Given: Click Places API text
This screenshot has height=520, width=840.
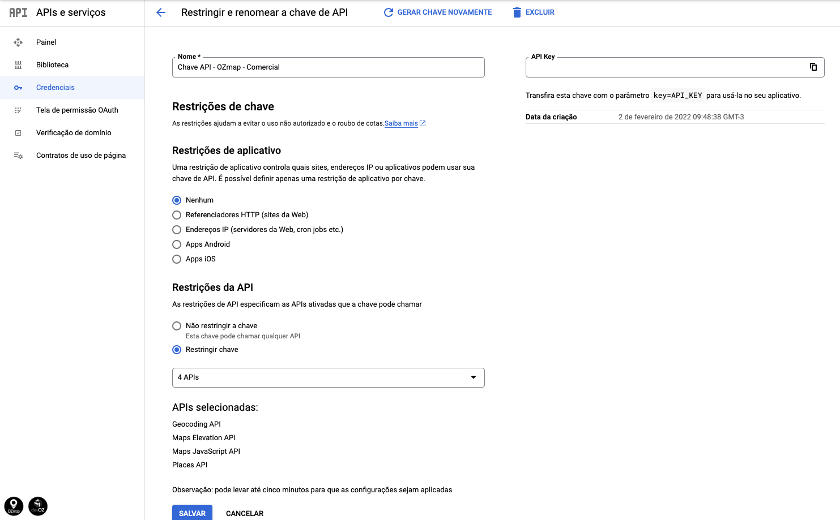Looking at the screenshot, I should (190, 465).
